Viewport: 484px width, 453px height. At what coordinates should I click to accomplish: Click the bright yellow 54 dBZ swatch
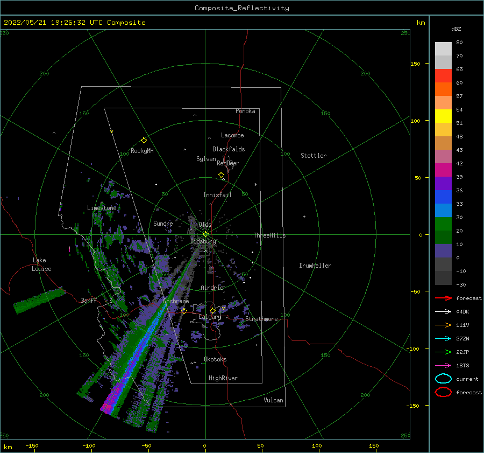coord(443,116)
